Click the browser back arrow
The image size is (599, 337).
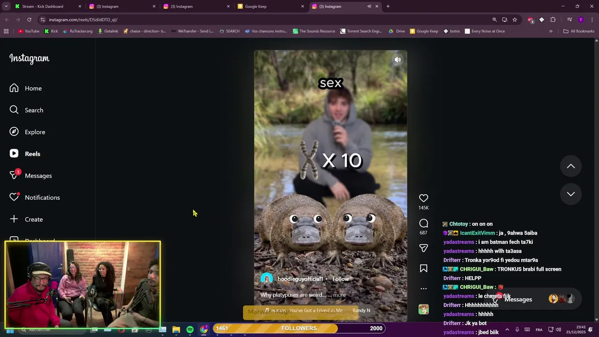pos(7,20)
